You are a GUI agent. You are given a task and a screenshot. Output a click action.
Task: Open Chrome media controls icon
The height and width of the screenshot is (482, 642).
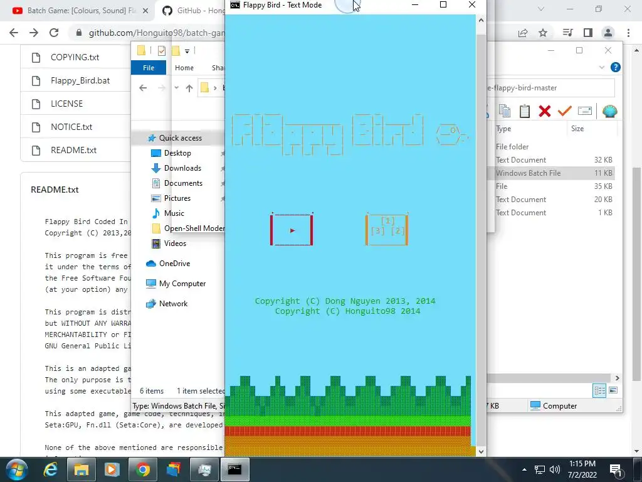coord(567,33)
